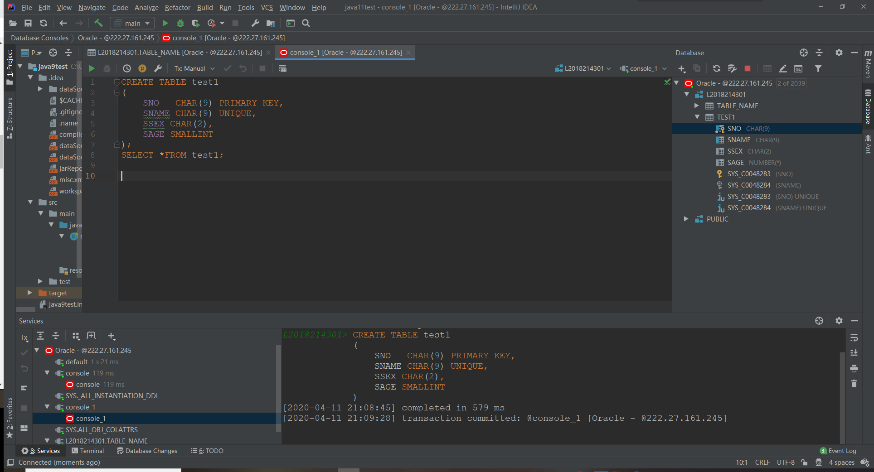Click the orange parameters P icon
Image resolution: width=874 pixels, height=472 pixels.
click(142, 68)
